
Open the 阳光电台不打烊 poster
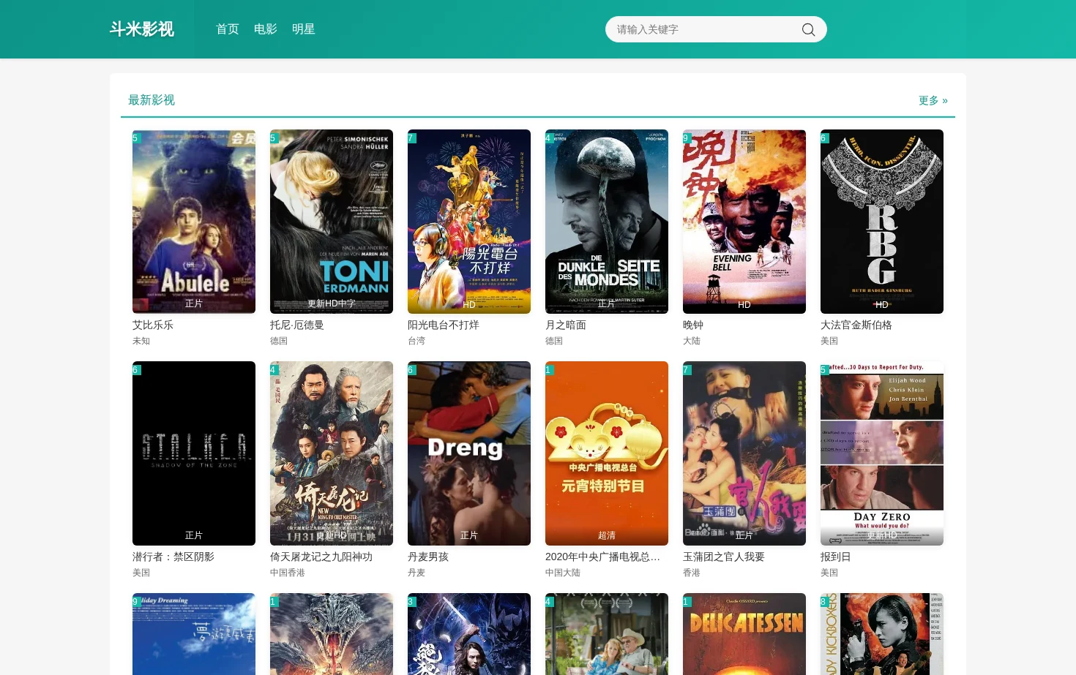[469, 222]
